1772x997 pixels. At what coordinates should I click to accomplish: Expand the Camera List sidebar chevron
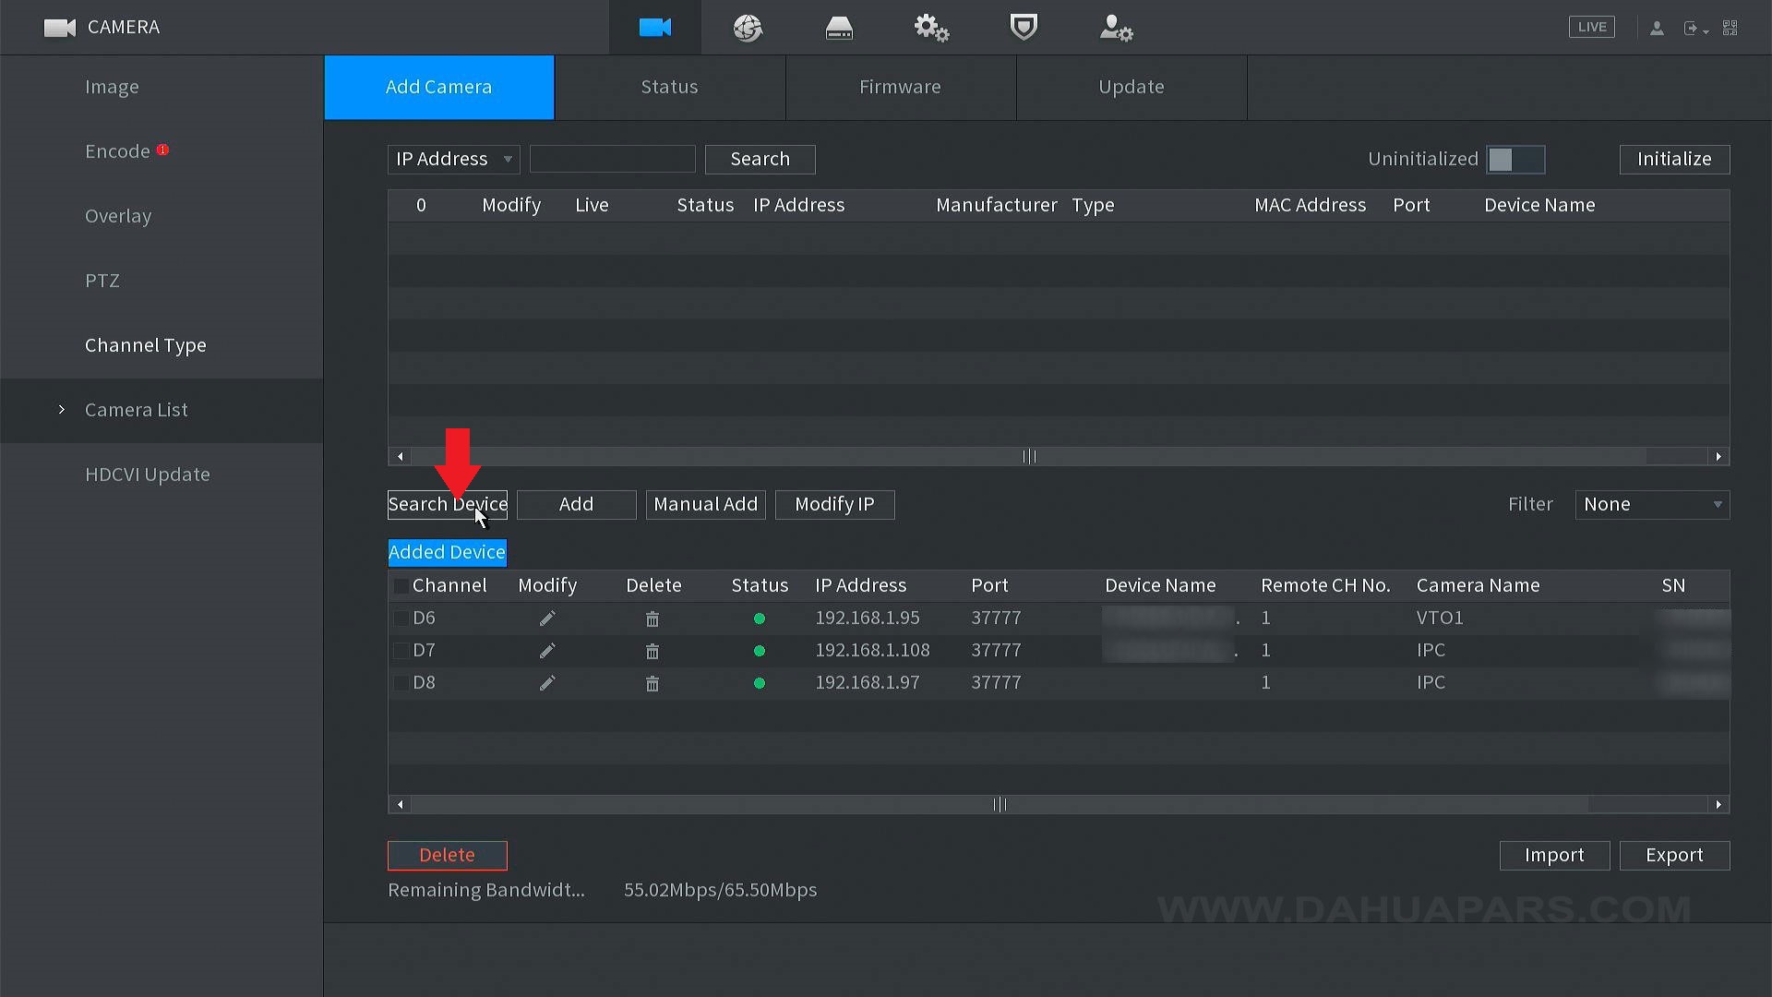[x=62, y=409]
